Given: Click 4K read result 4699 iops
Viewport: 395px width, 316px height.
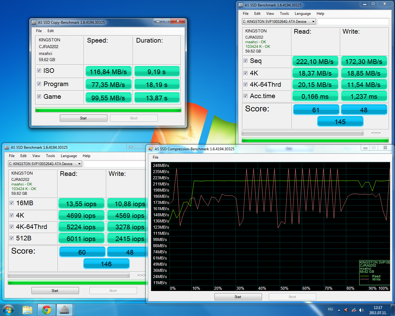Looking at the screenshot, I should point(81,215).
